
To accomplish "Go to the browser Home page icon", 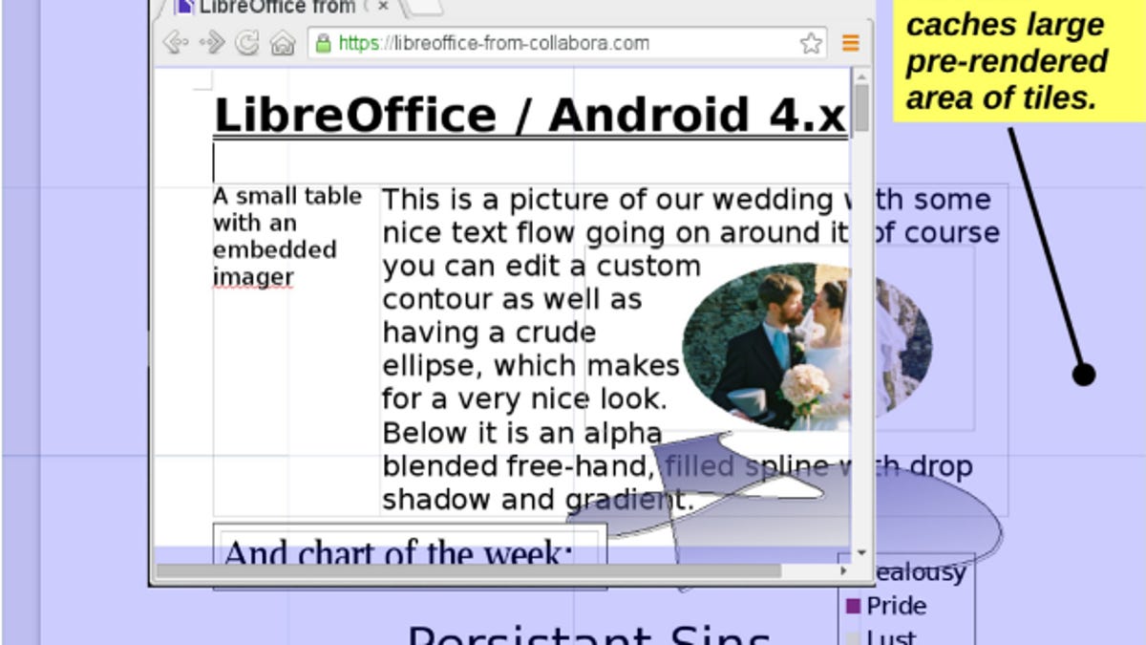I will [x=282, y=43].
